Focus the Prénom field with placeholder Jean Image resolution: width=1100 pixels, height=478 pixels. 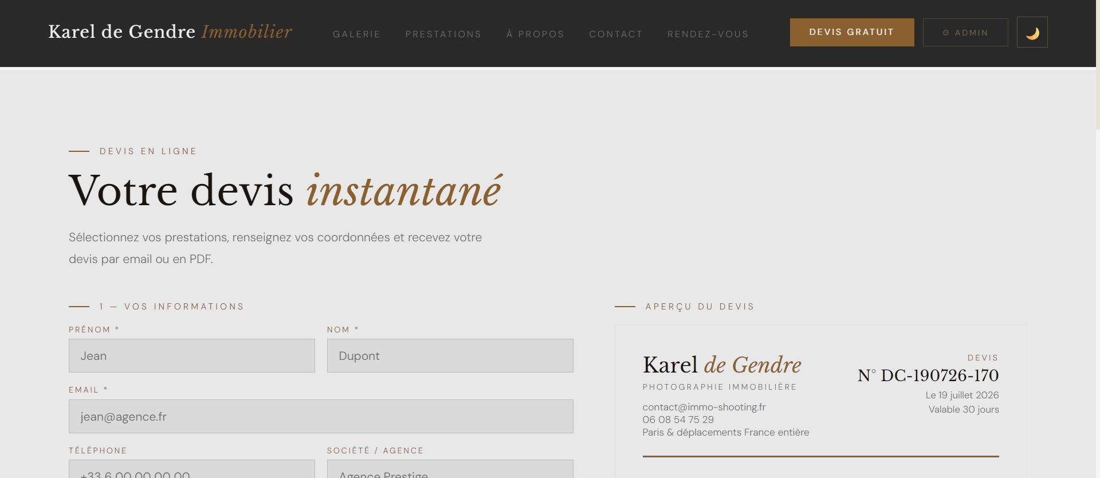point(192,355)
